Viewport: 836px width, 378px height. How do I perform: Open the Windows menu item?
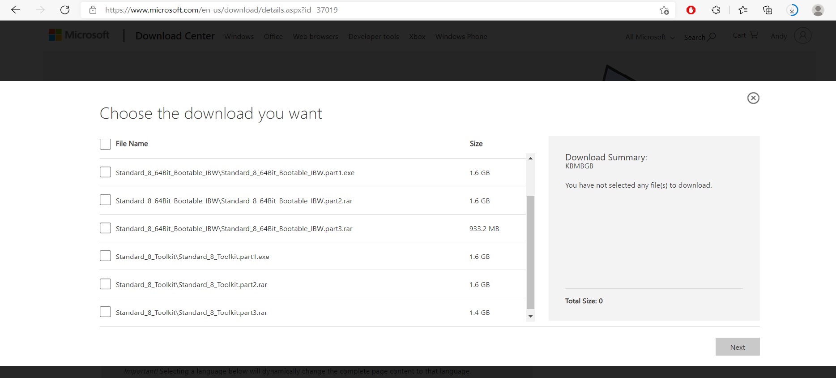click(239, 36)
